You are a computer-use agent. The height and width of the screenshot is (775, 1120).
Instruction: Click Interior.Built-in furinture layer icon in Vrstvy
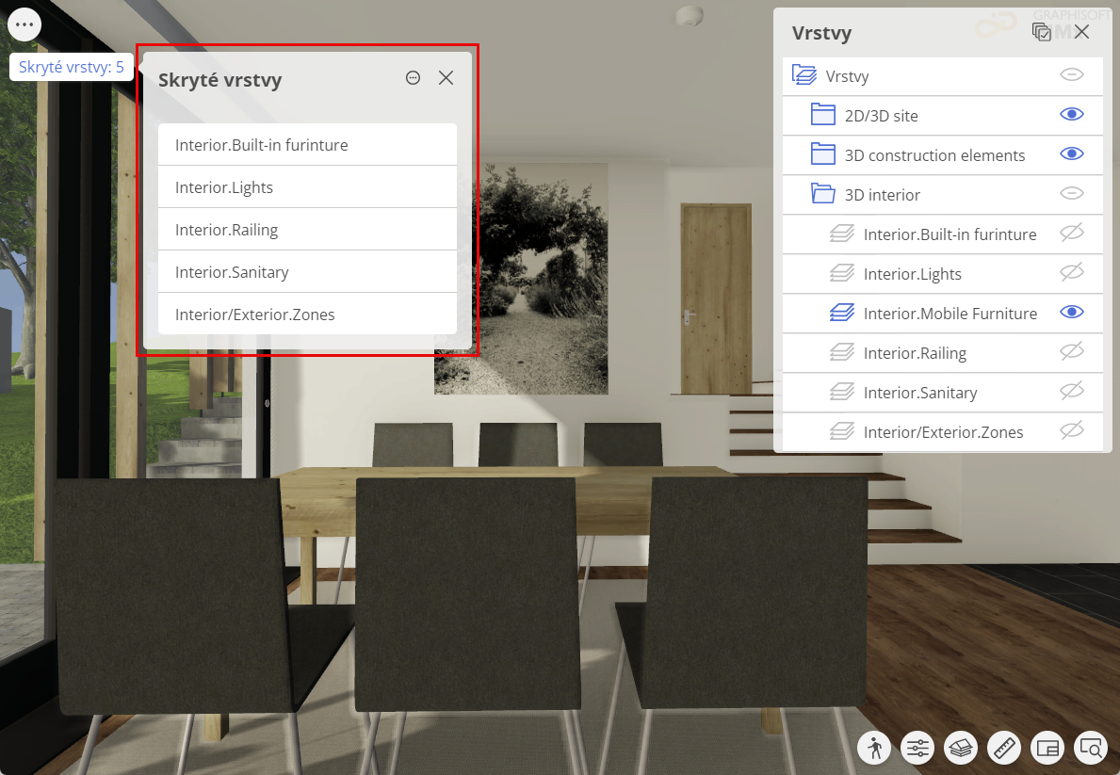(841, 233)
